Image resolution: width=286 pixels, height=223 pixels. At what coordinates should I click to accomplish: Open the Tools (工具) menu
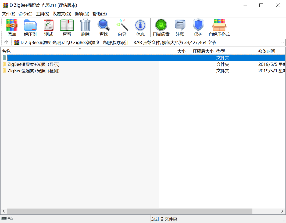point(42,14)
